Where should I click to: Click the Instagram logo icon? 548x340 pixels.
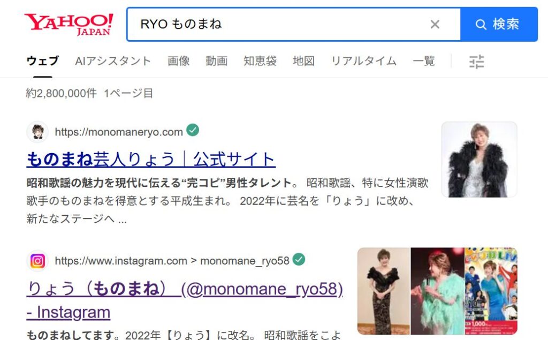click(x=37, y=261)
